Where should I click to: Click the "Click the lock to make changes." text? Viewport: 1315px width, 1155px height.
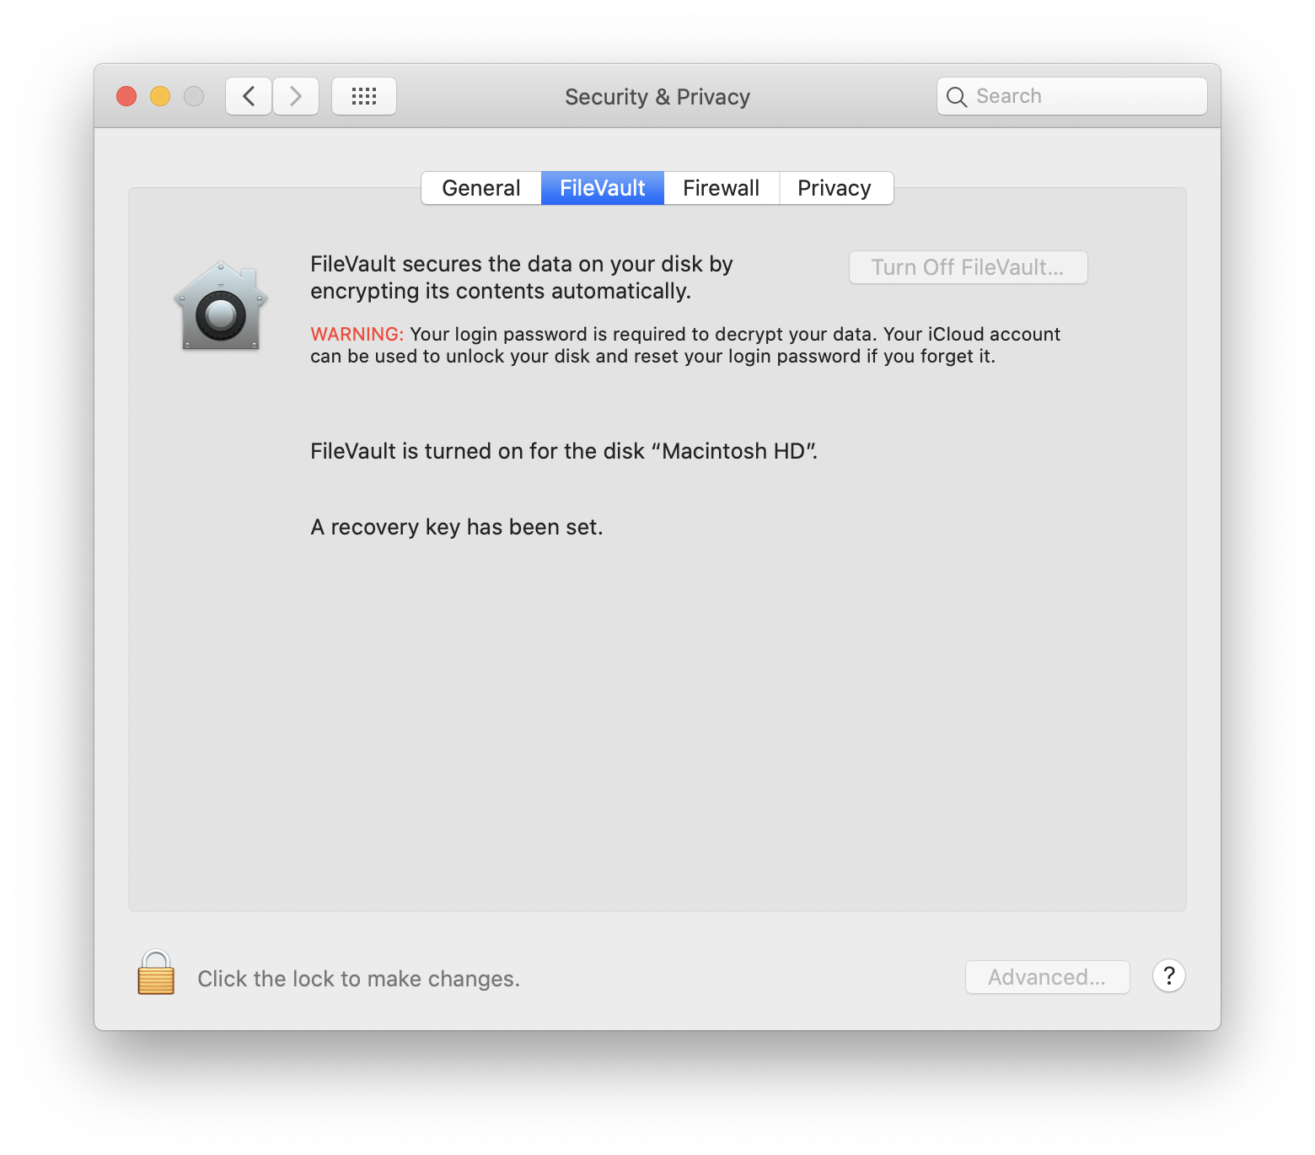pyautogui.click(x=358, y=979)
